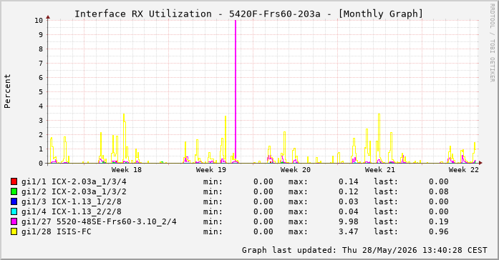
Task: Click the max value 9.98
Action: click(x=349, y=221)
